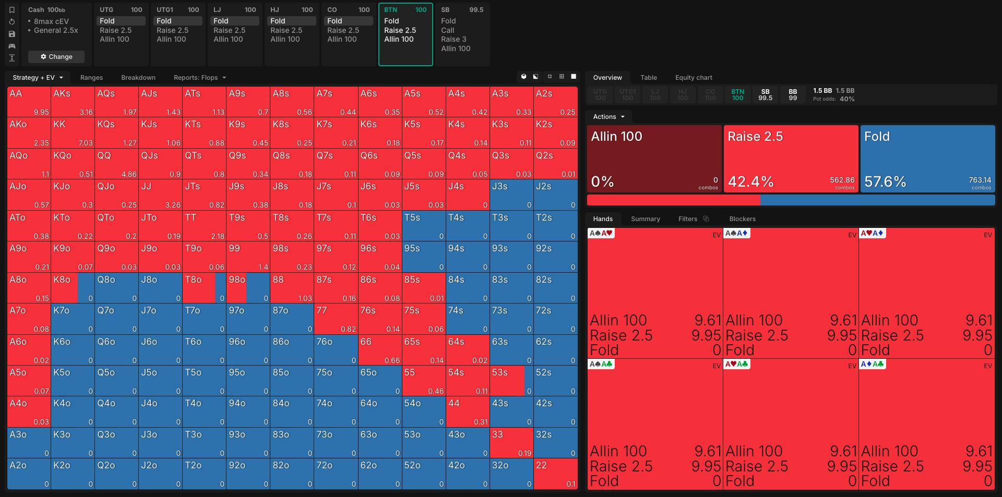Select the SB 99.5 position chip
1002x497 pixels.
(765, 94)
